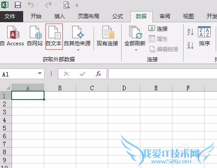Select row 5 header

pos(6,128)
